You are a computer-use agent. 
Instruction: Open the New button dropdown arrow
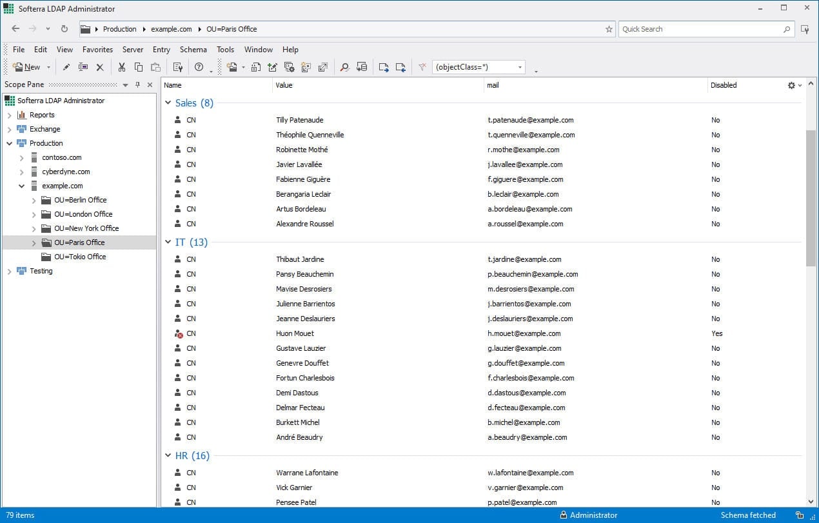tap(48, 67)
